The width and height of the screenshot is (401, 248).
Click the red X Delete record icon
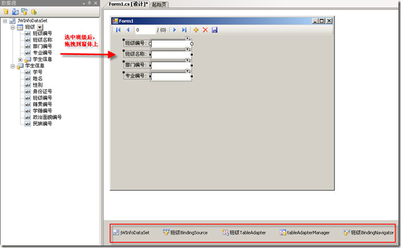205,30
